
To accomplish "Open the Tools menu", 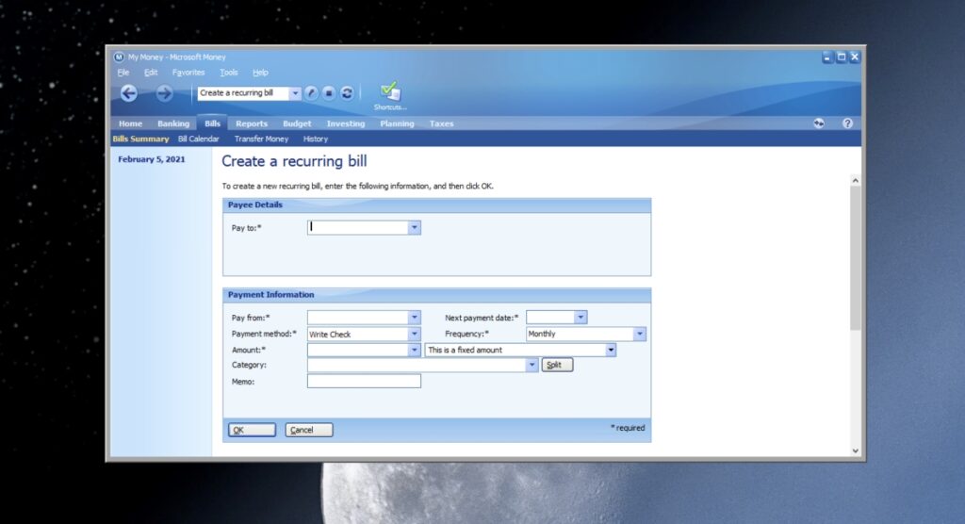I will click(229, 73).
